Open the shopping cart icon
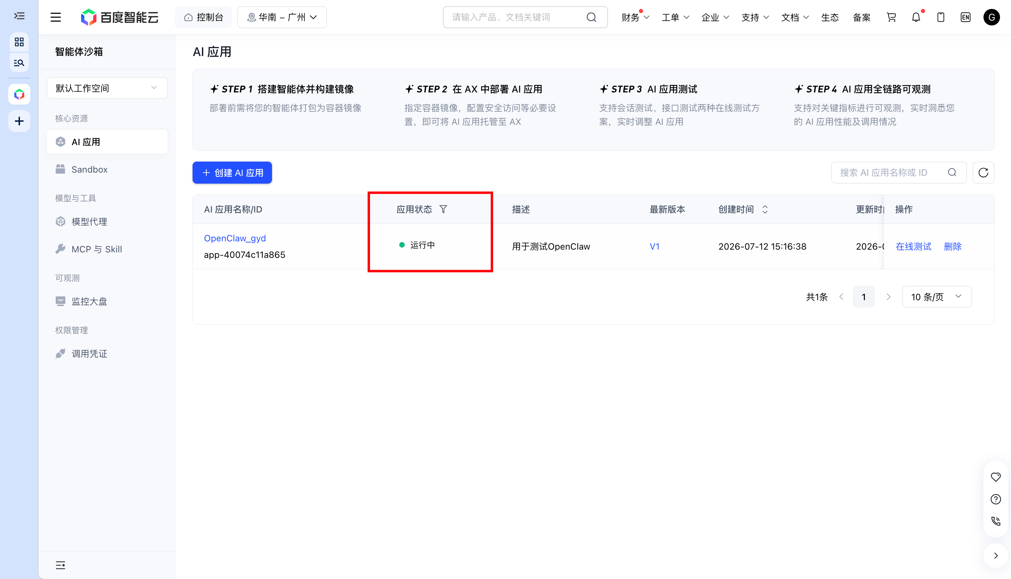The height and width of the screenshot is (579, 1011). (x=891, y=17)
